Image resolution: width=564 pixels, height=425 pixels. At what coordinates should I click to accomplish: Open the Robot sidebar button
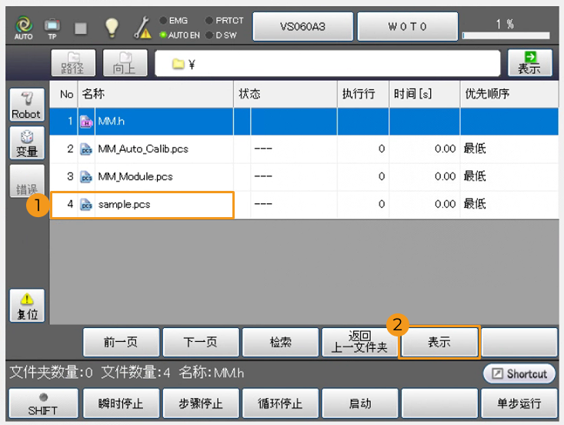pyautogui.click(x=27, y=105)
